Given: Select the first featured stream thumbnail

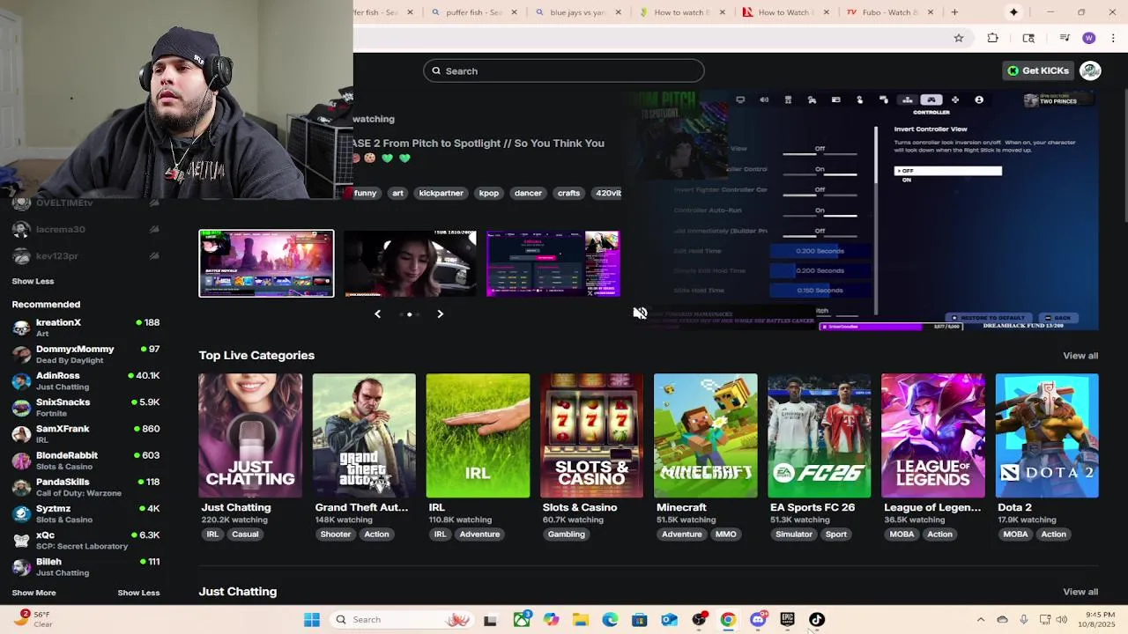Looking at the screenshot, I should pos(266,263).
